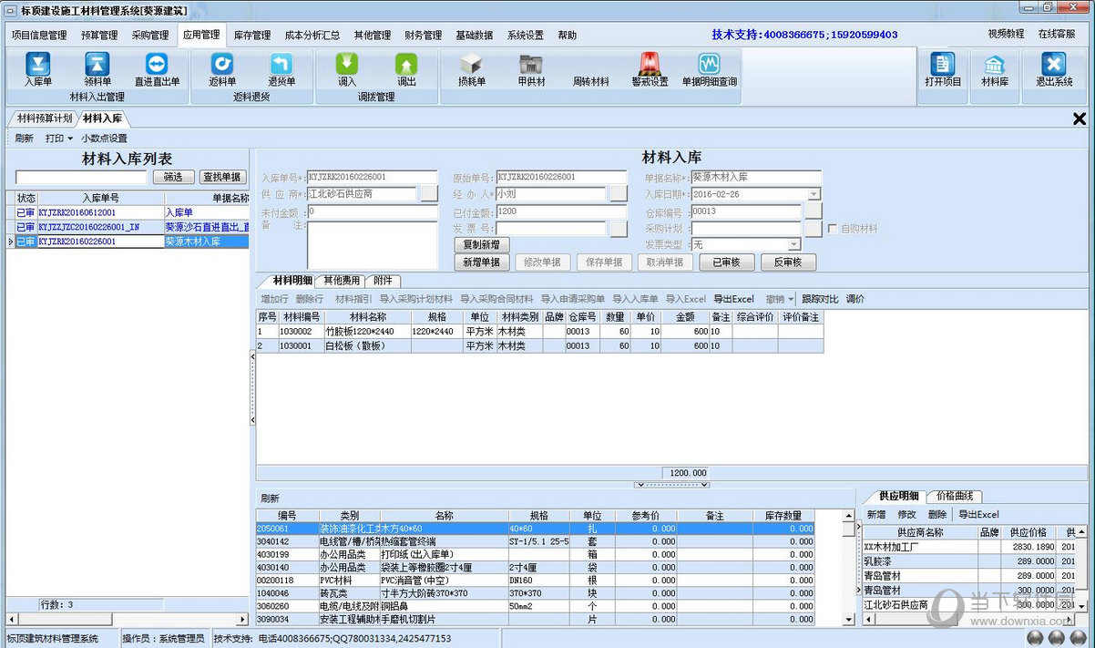Click the 复制新增 button
The width and height of the screenshot is (1095, 648).
(482, 245)
